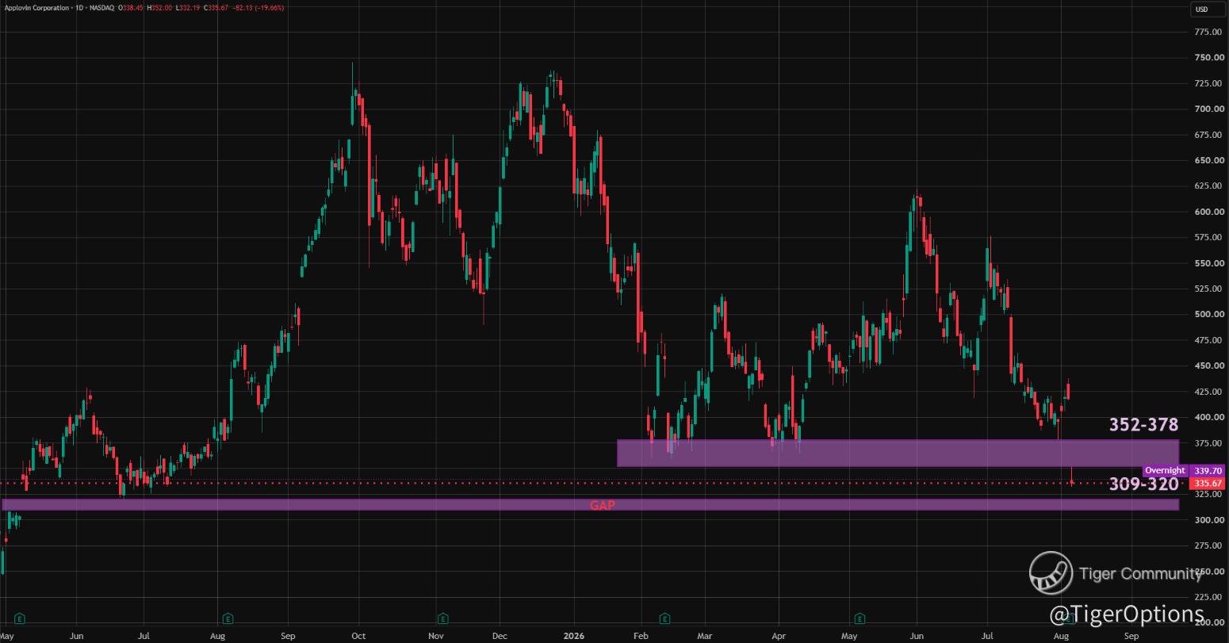
Task: Click the NASDAQ exchange label
Action: click(x=101, y=8)
